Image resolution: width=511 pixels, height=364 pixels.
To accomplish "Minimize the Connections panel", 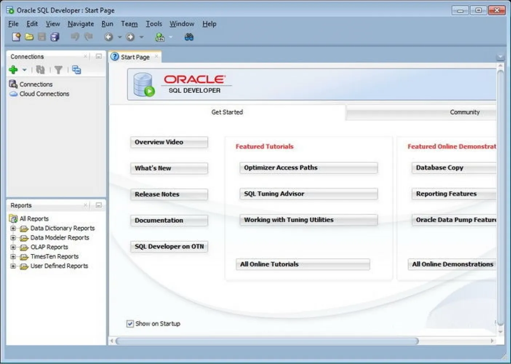I will [99, 56].
